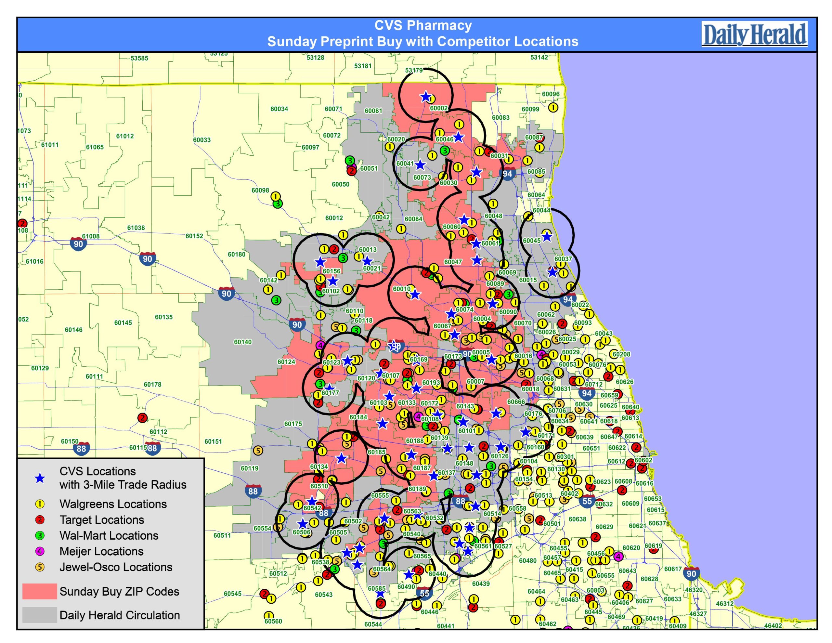Click the Walgreens marker next to ZIP 60096
This screenshot has width=832, height=643.
pos(553,108)
